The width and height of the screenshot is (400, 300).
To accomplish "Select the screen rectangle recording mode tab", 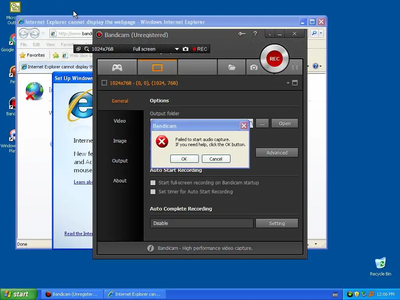I will [157, 68].
